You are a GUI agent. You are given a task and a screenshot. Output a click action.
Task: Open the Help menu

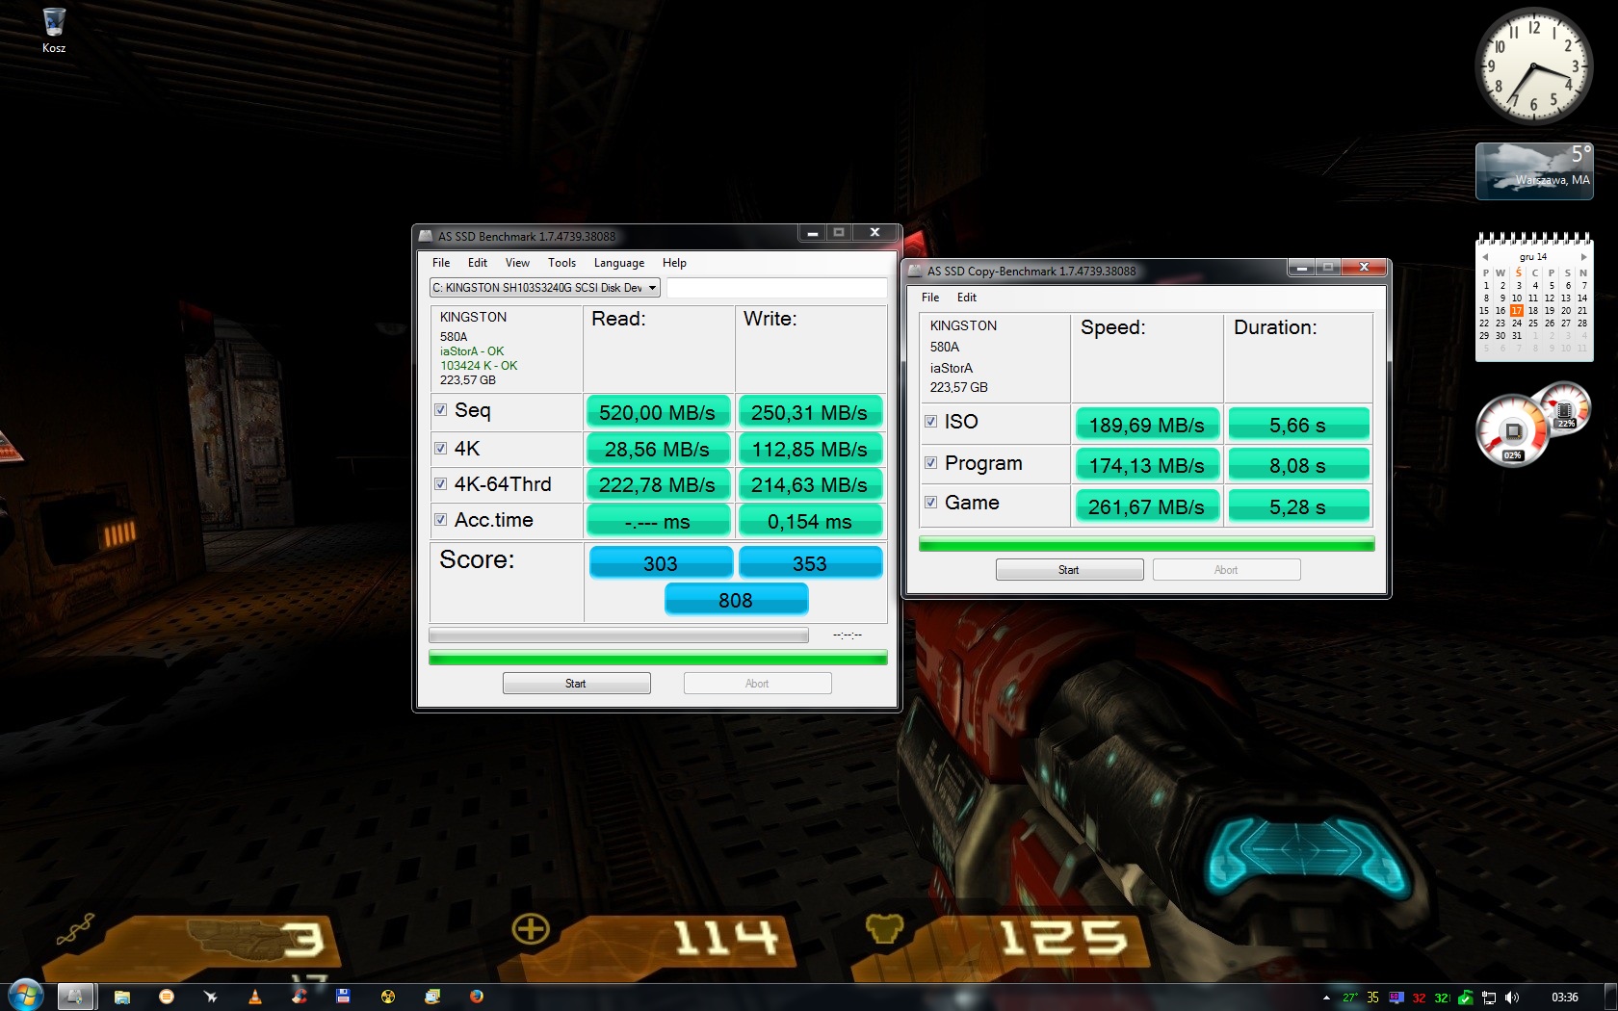pyautogui.click(x=674, y=263)
